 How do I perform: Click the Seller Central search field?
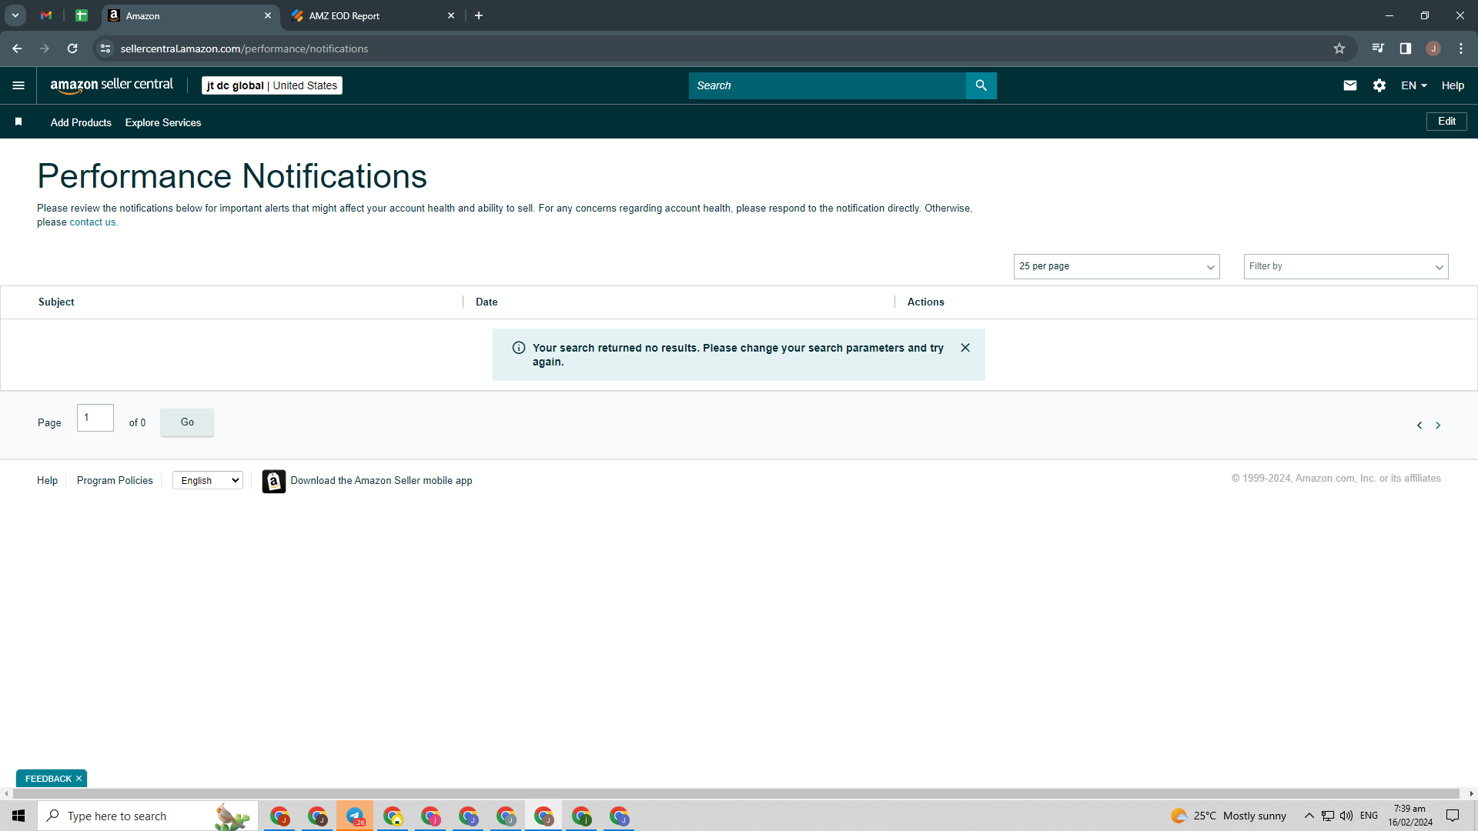pyautogui.click(x=827, y=85)
